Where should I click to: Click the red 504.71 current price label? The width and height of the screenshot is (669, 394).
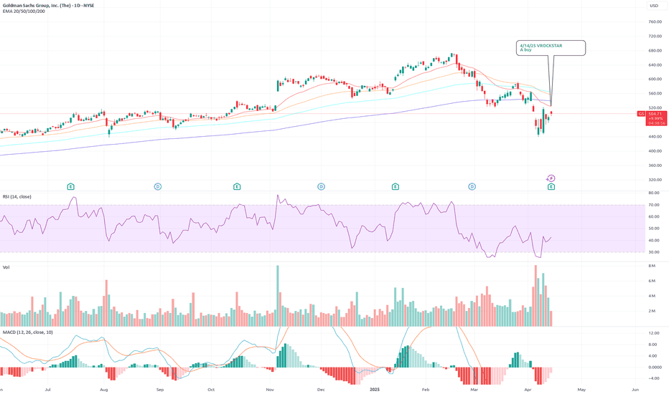(x=656, y=114)
